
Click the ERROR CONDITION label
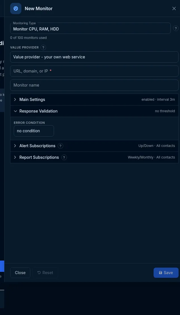[29, 123]
